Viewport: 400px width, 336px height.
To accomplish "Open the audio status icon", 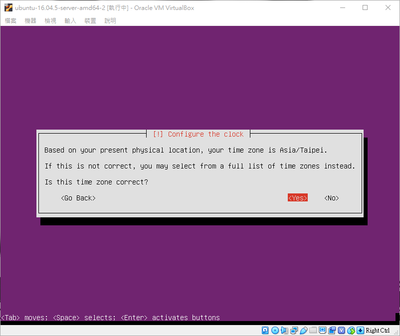I will [x=284, y=331].
